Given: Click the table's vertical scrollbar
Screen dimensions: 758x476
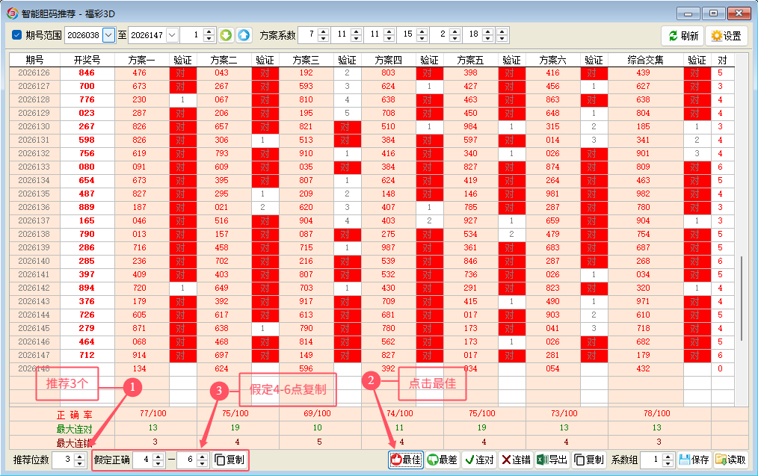Looking at the screenshot, I should (741, 298).
